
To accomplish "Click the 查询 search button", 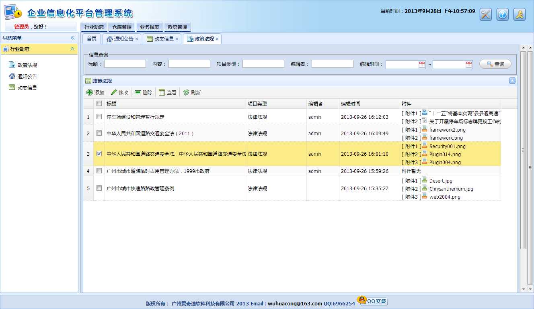I will pyautogui.click(x=495, y=64).
